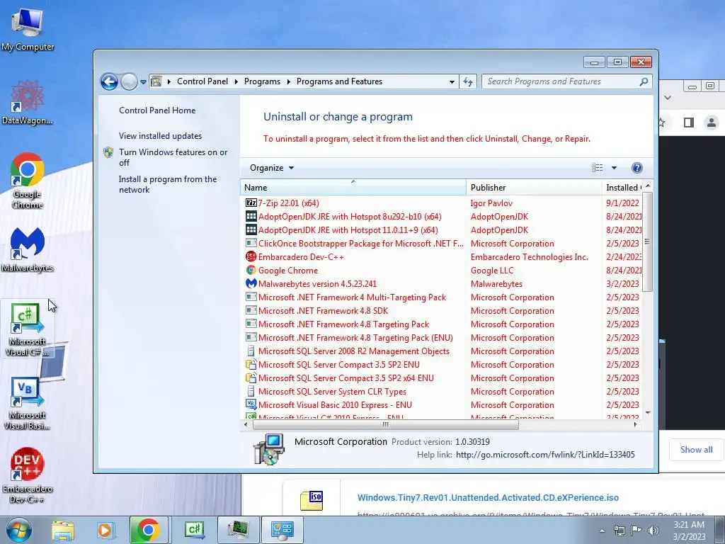The image size is (725, 544).
Task: Open My Computer desktop icon
Action: 28,28
